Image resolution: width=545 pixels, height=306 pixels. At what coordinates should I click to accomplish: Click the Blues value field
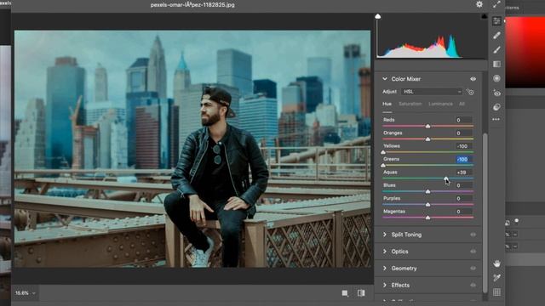coord(463,185)
